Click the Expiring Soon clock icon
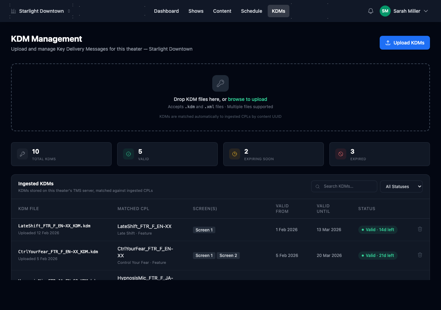Screen dimensions: 441x310 (x=235, y=154)
